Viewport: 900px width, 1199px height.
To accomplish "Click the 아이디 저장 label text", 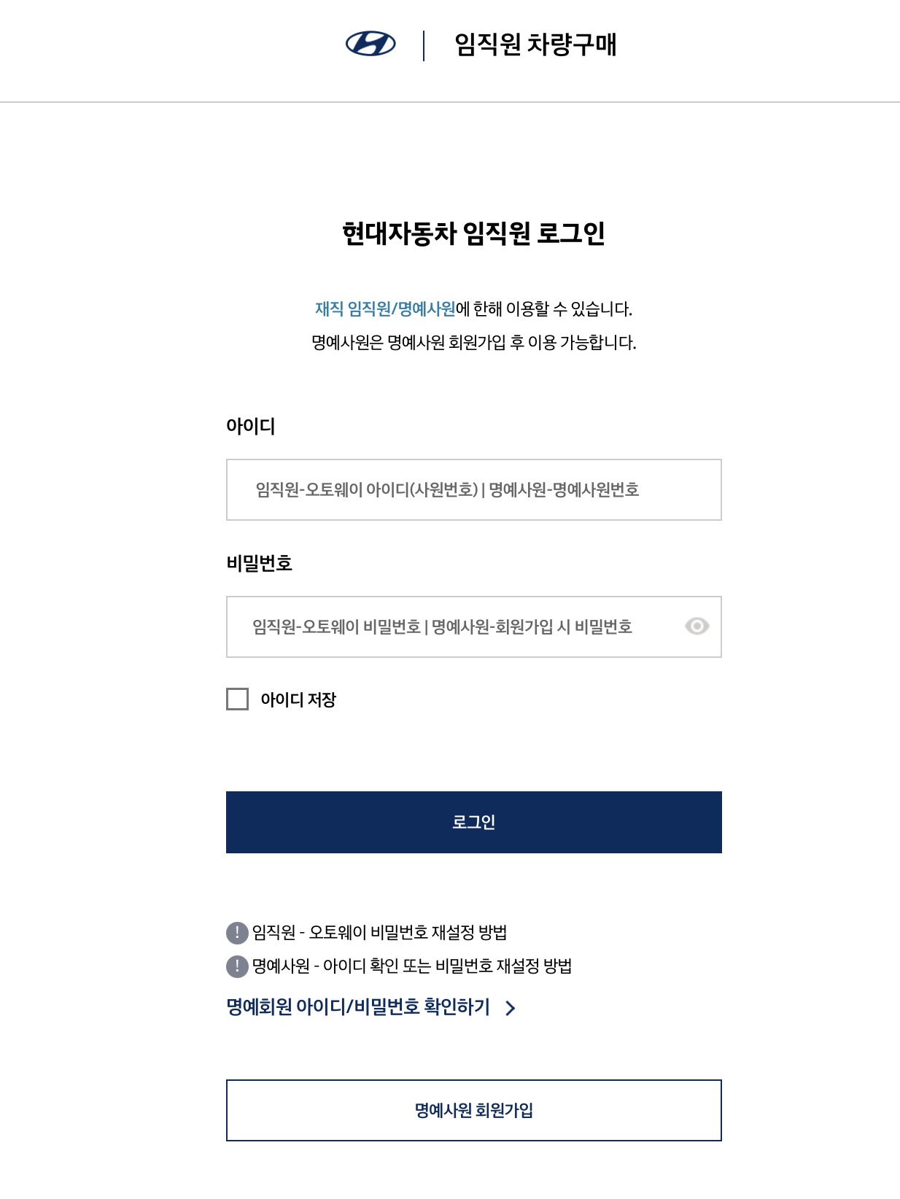I will pos(298,700).
